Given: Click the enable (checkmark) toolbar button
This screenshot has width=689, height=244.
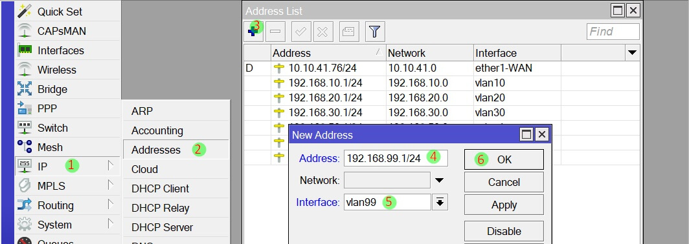Looking at the screenshot, I should click(x=301, y=32).
